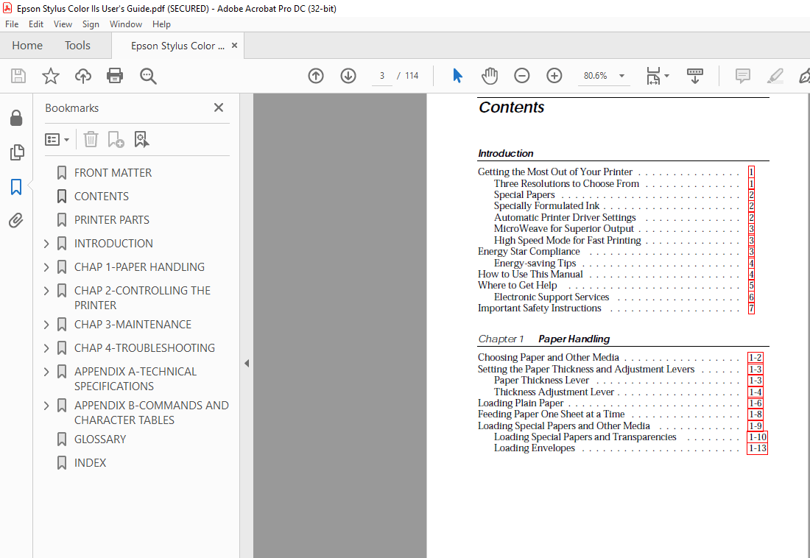Find current bookmark icon
This screenshot has height=558, width=810.
pyautogui.click(x=141, y=140)
